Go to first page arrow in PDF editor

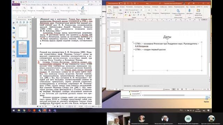[x=38, y=106]
